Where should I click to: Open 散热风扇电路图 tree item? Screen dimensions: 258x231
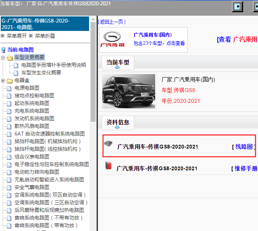tap(32, 126)
